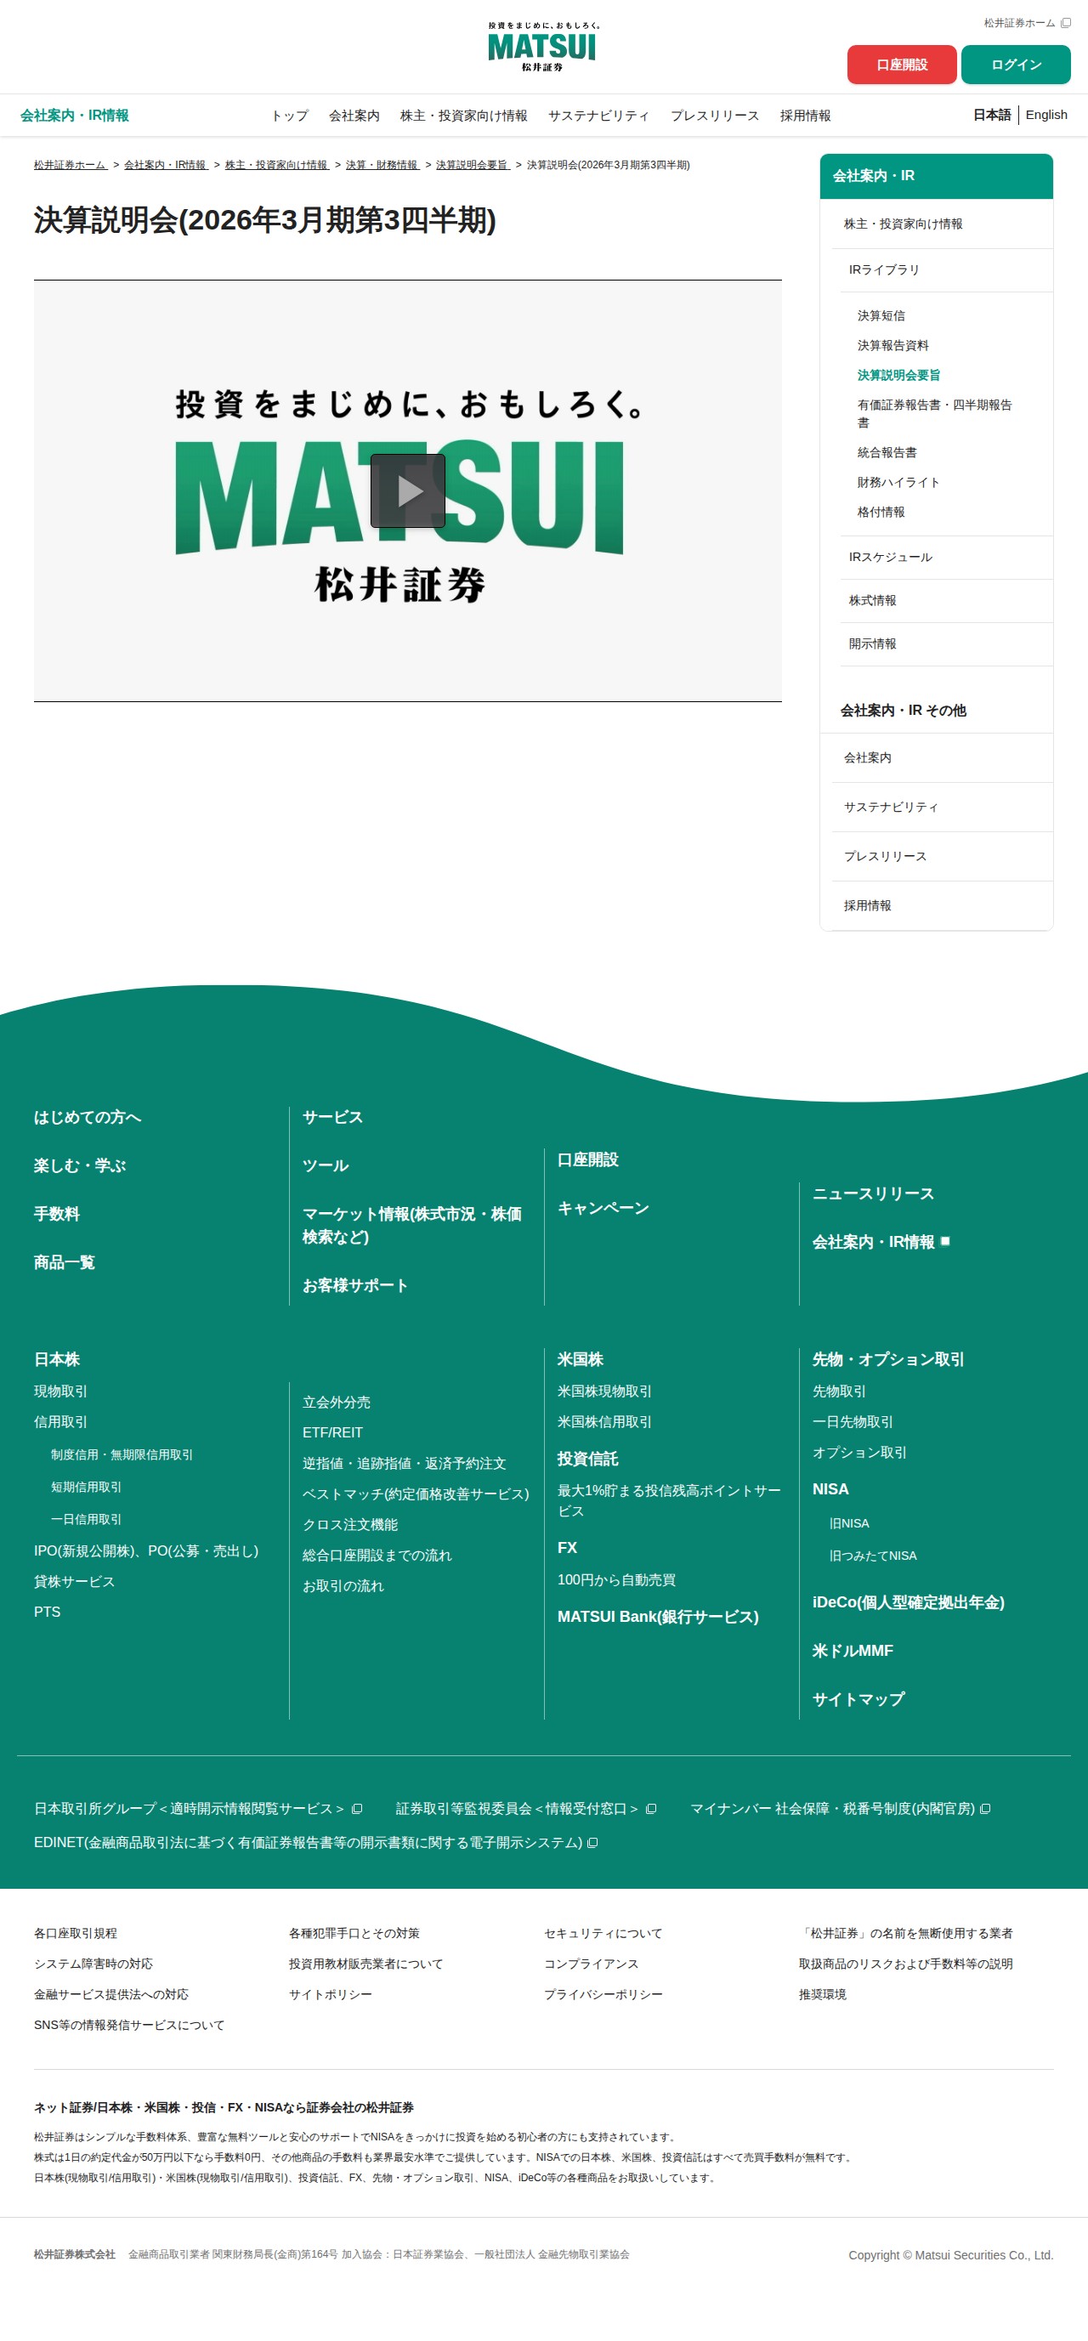Click 商品一覧 footer link

point(65,1262)
